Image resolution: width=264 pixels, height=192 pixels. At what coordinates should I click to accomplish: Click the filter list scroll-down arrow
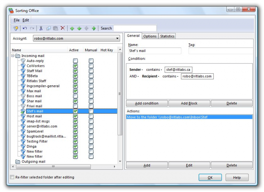[120, 161]
